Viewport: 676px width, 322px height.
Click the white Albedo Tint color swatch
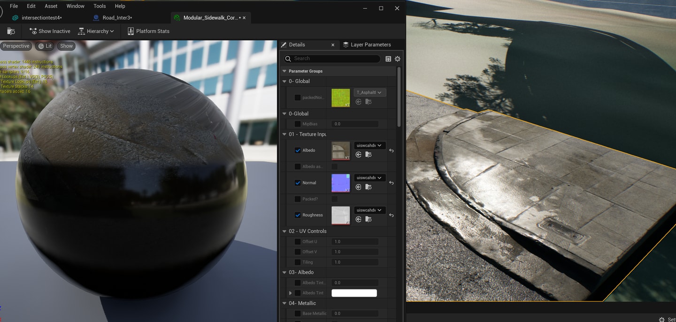354,293
